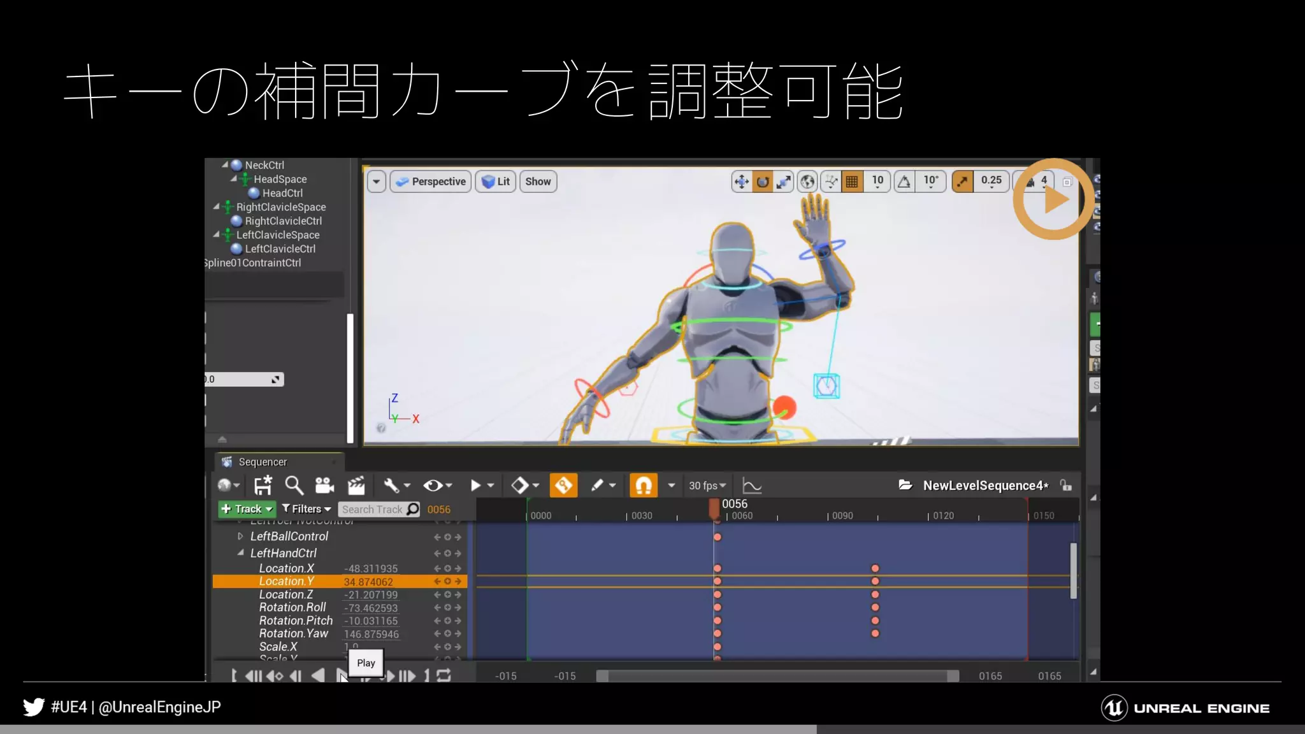
Task: Open the curve editor icon
Action: pyautogui.click(x=752, y=486)
